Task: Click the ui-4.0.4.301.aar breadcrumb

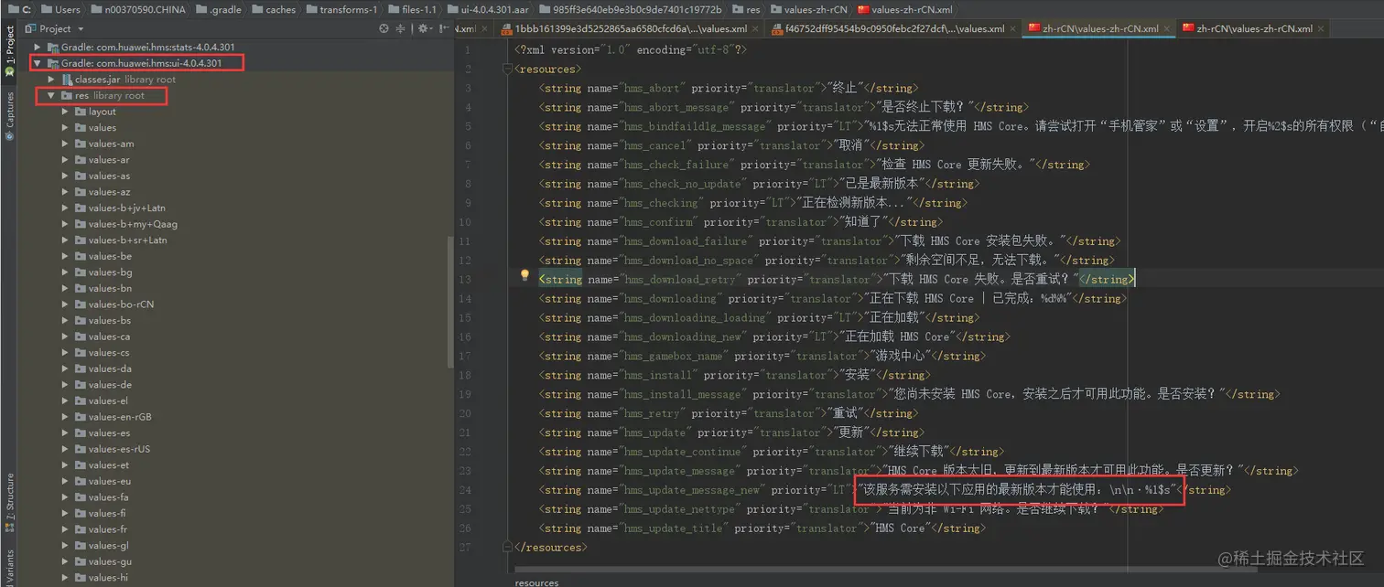Action: tap(494, 9)
